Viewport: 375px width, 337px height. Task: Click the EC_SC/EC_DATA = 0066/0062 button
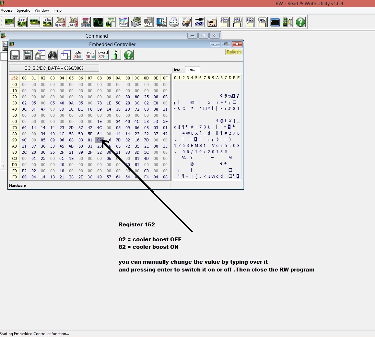[54, 68]
